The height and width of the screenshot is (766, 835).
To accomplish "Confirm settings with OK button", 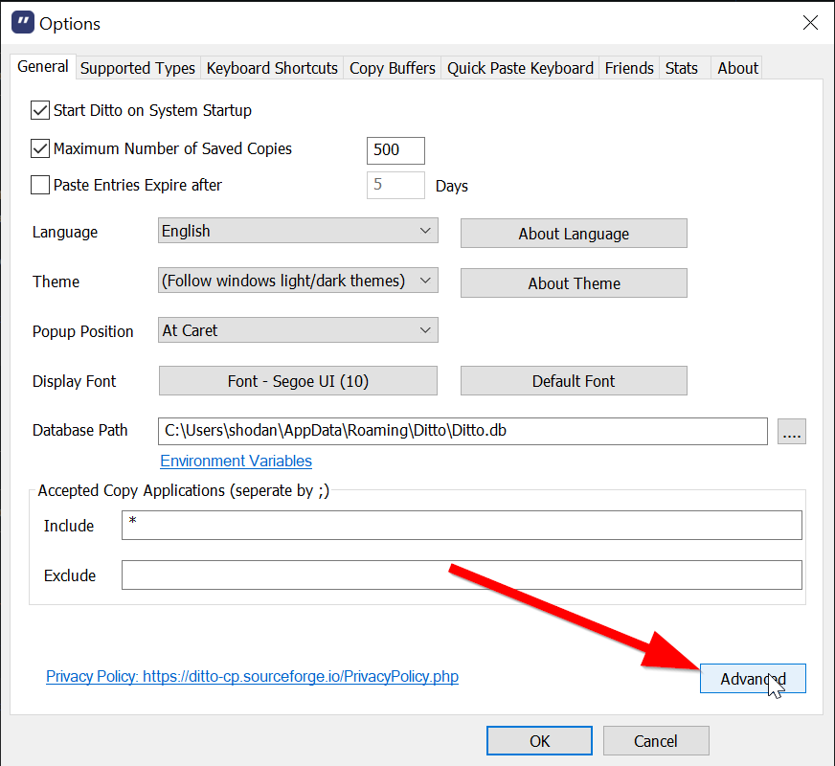I will 539,741.
